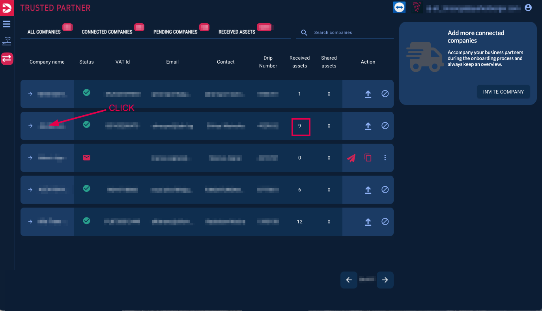Switch to All Companies tab
Screen dimensions: 542x311
(44, 32)
